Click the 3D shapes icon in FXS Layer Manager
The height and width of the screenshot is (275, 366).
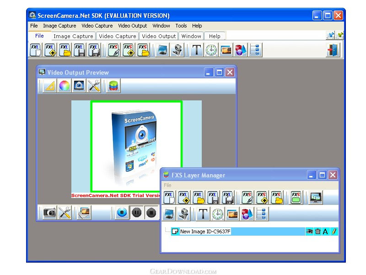click(x=247, y=214)
